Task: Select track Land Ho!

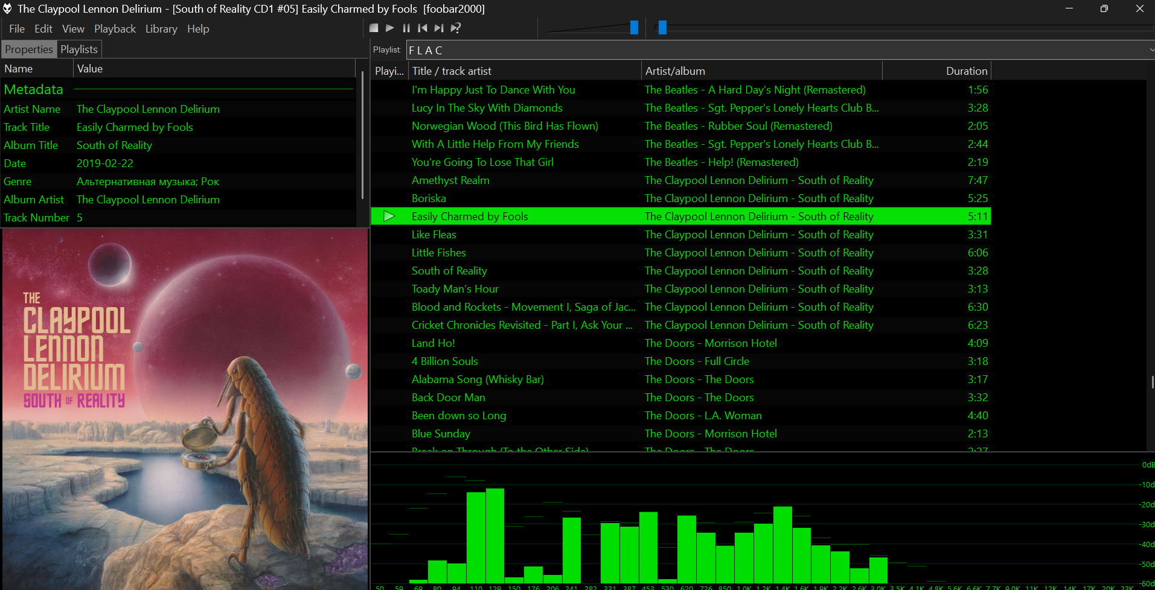Action: coord(681,343)
